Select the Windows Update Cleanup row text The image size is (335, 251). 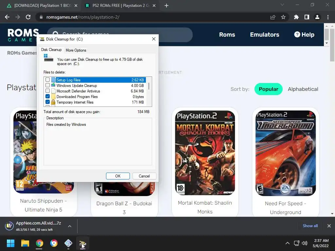pos(77,86)
